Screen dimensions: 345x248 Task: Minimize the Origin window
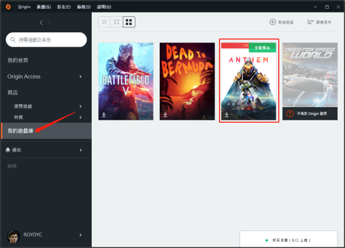[315, 7]
